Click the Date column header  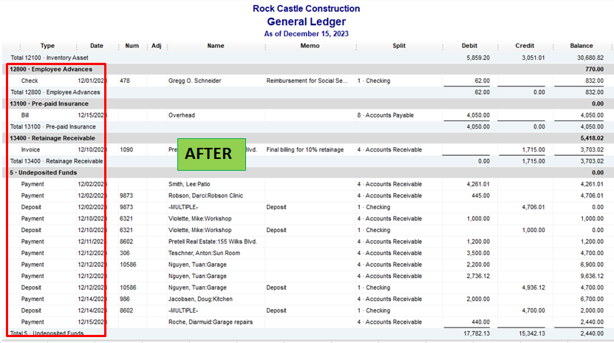97,46
